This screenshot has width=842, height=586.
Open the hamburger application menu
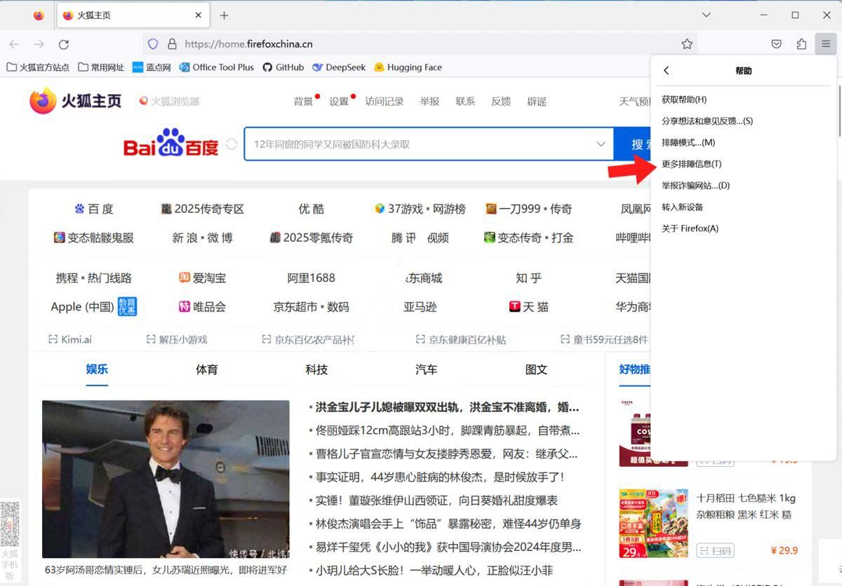826,44
